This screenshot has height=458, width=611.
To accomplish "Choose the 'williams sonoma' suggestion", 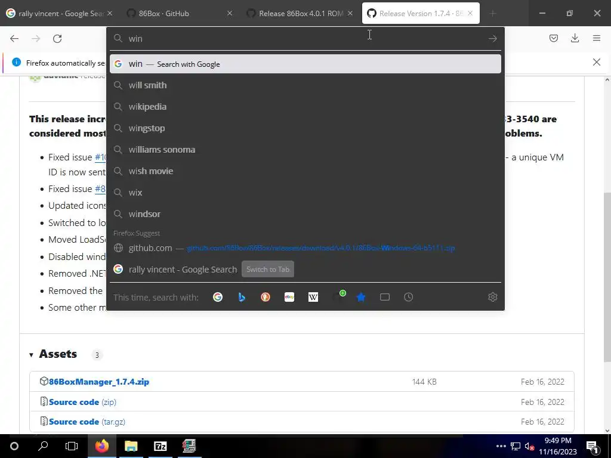I will [x=305, y=150].
